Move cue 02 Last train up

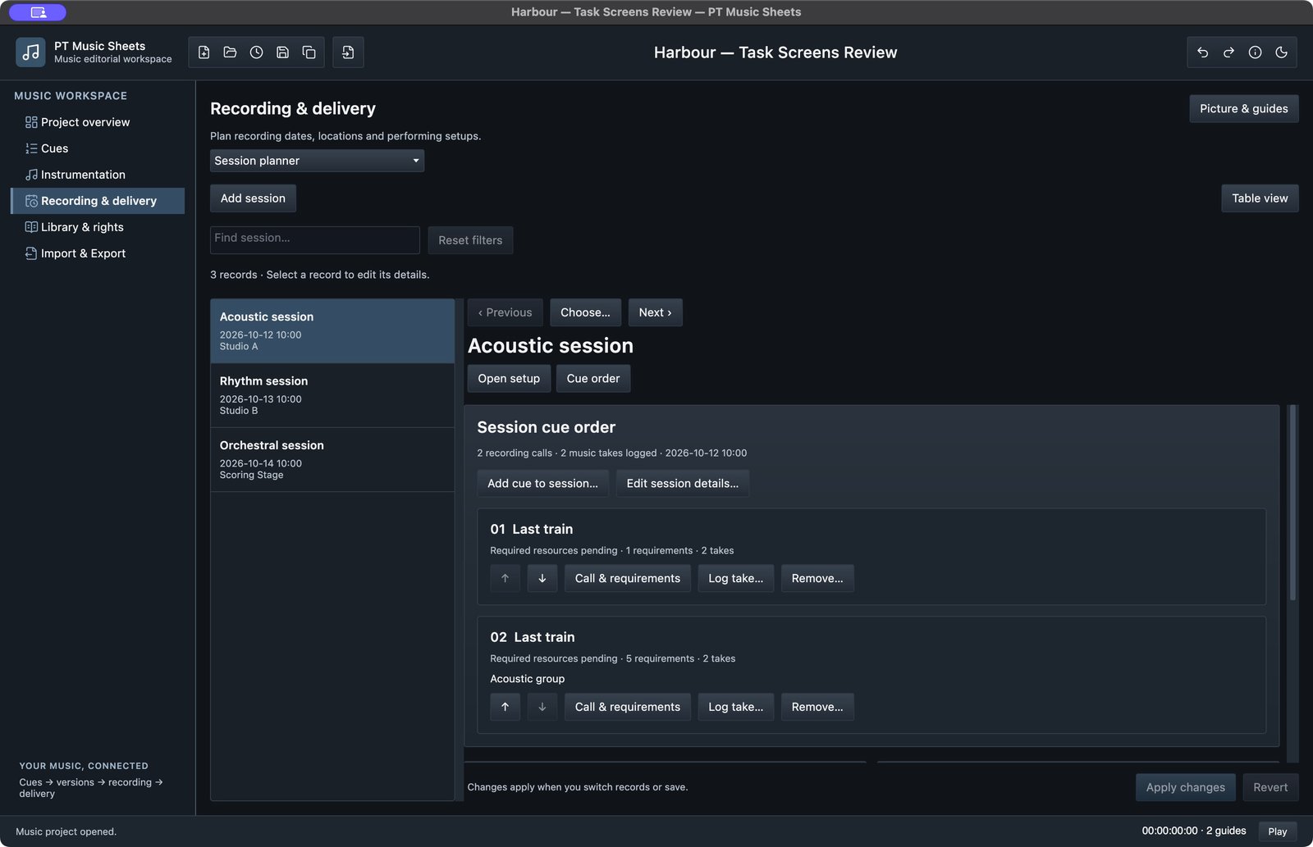click(506, 707)
